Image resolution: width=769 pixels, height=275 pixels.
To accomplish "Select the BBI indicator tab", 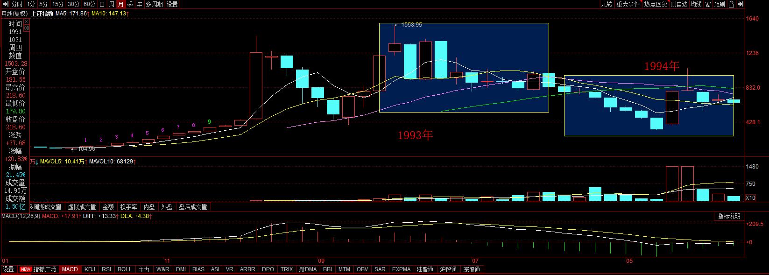I will tap(327, 269).
